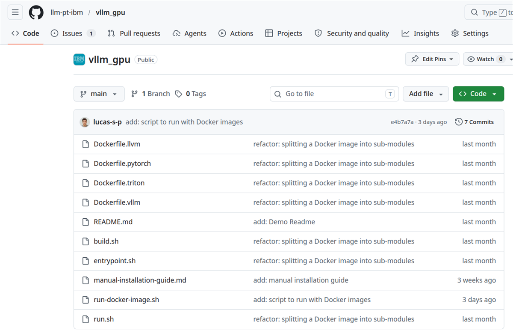View the 1 Branch list
Image resolution: width=513 pixels, height=333 pixels.
click(x=150, y=94)
